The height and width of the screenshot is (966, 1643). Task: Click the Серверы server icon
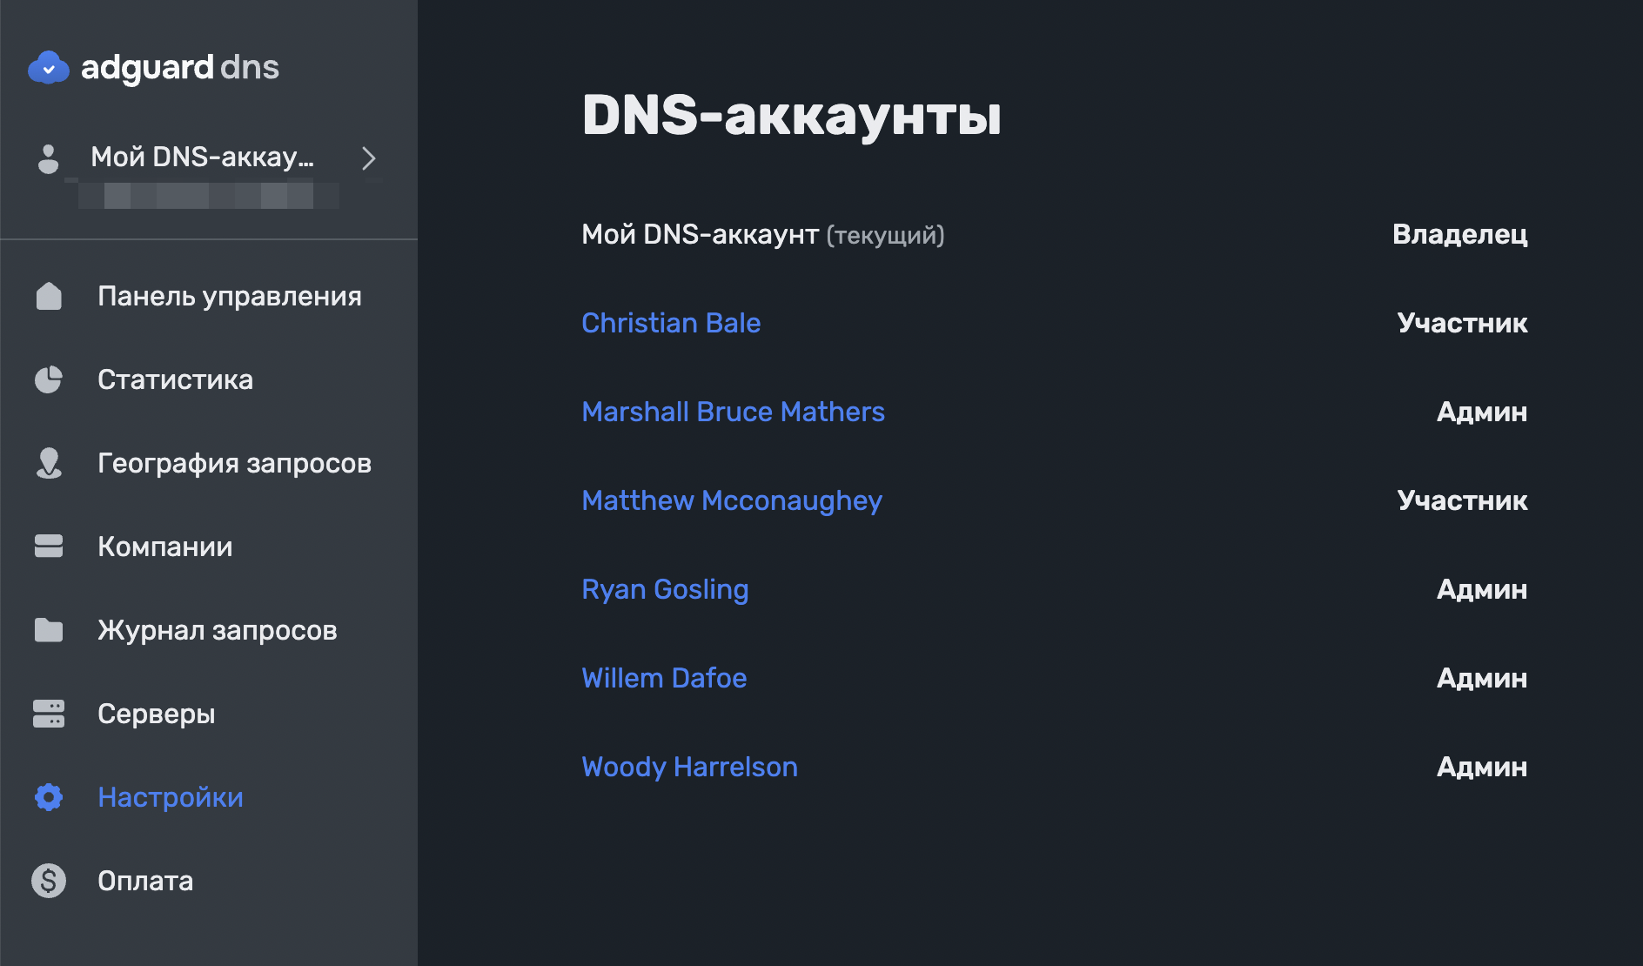pos(49,714)
